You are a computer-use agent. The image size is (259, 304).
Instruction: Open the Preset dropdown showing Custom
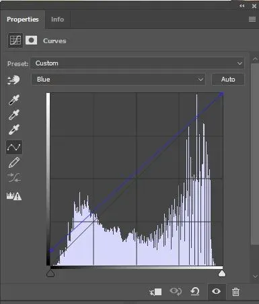click(137, 63)
